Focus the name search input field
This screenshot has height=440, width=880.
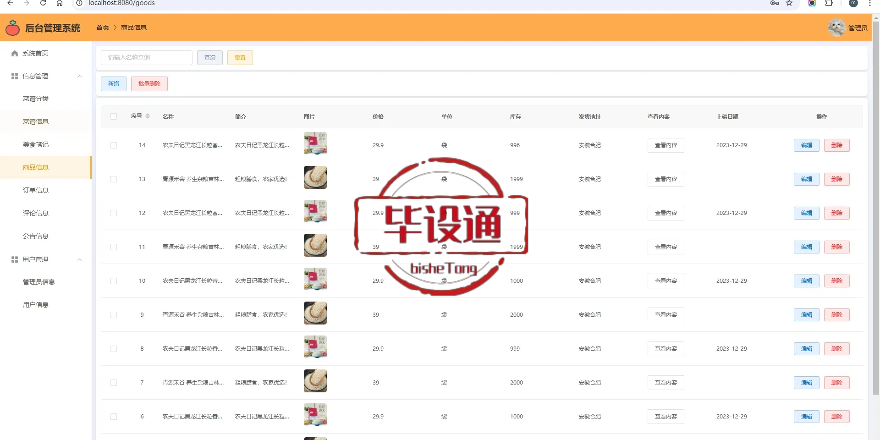(147, 58)
